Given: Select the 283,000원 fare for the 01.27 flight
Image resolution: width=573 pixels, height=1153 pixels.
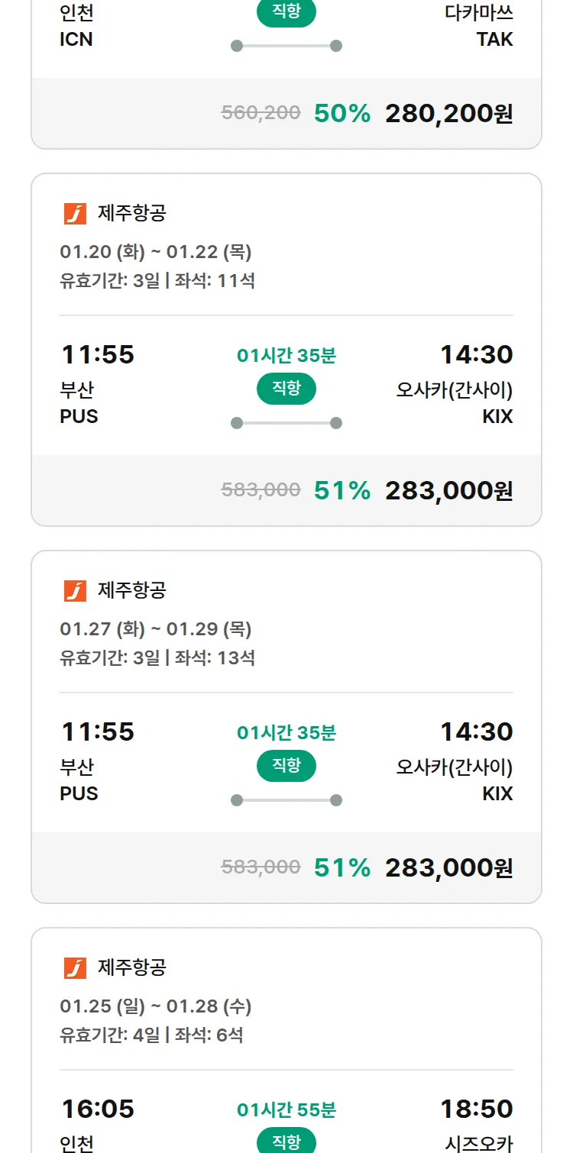Looking at the screenshot, I should pos(448,868).
